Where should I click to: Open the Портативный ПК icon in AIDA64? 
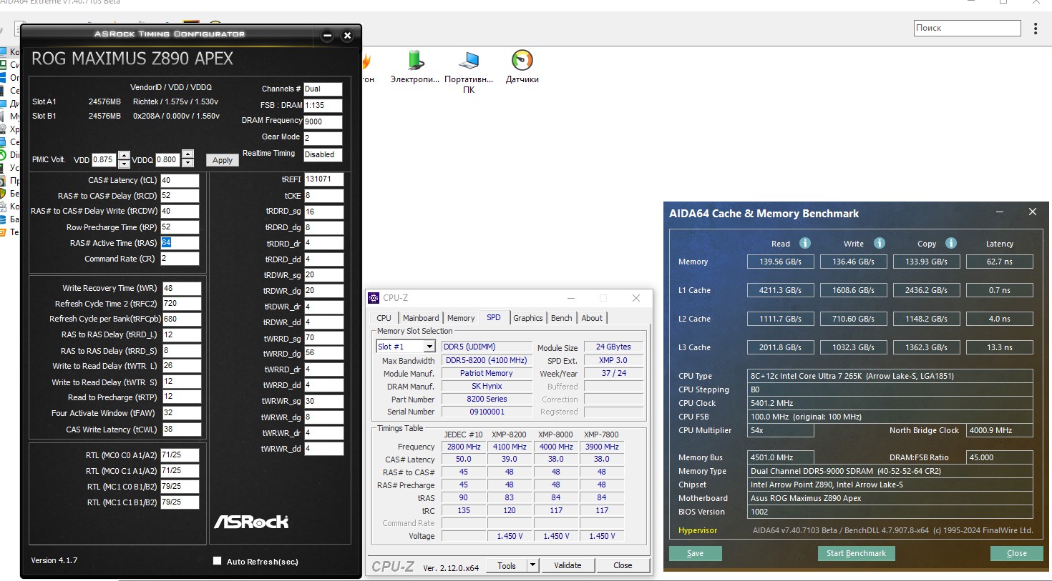click(469, 71)
